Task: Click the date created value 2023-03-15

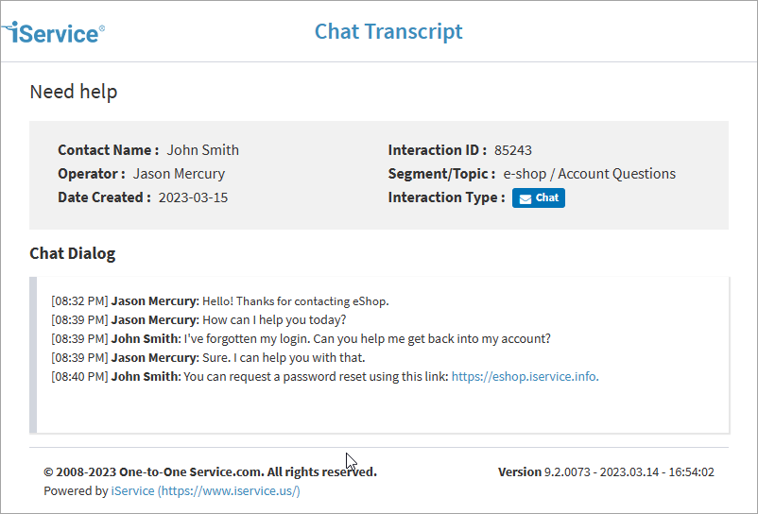Action: pyautogui.click(x=193, y=197)
